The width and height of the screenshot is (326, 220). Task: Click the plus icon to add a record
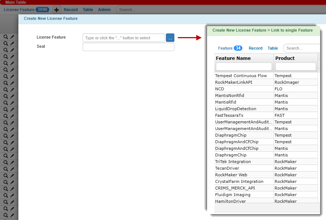tap(57, 10)
